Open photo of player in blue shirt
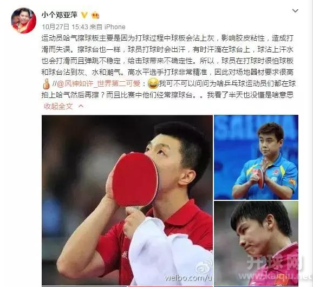 pyautogui.click(x=256, y=157)
